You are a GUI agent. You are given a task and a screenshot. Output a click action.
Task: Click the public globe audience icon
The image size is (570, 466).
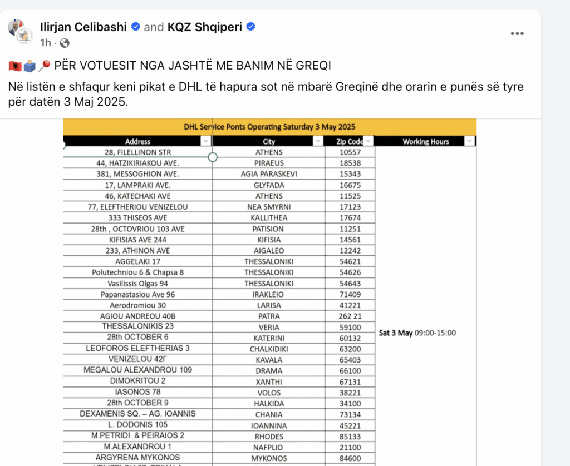[x=65, y=43]
